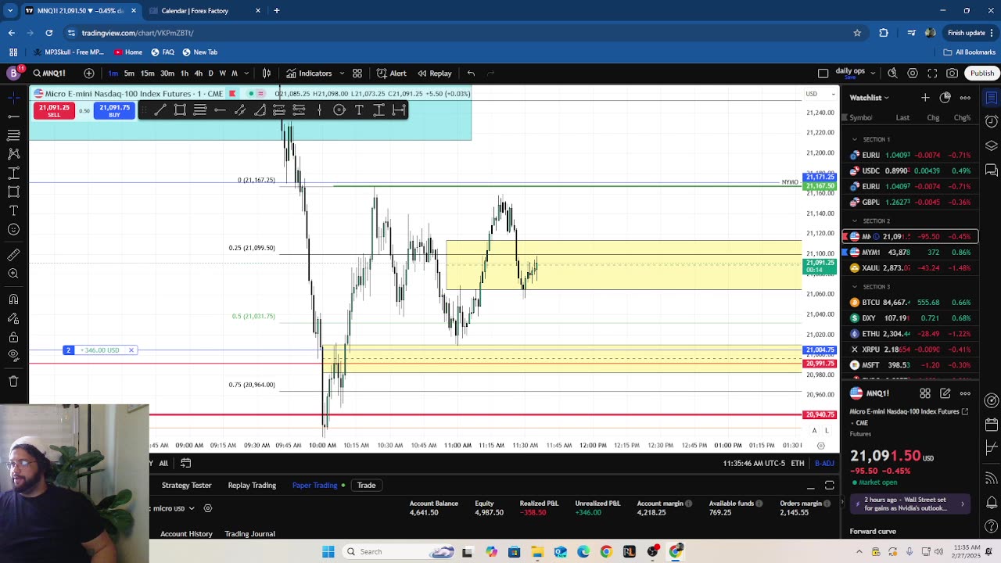1001x563 pixels.
Task: Start bar Replay
Action: pos(434,74)
